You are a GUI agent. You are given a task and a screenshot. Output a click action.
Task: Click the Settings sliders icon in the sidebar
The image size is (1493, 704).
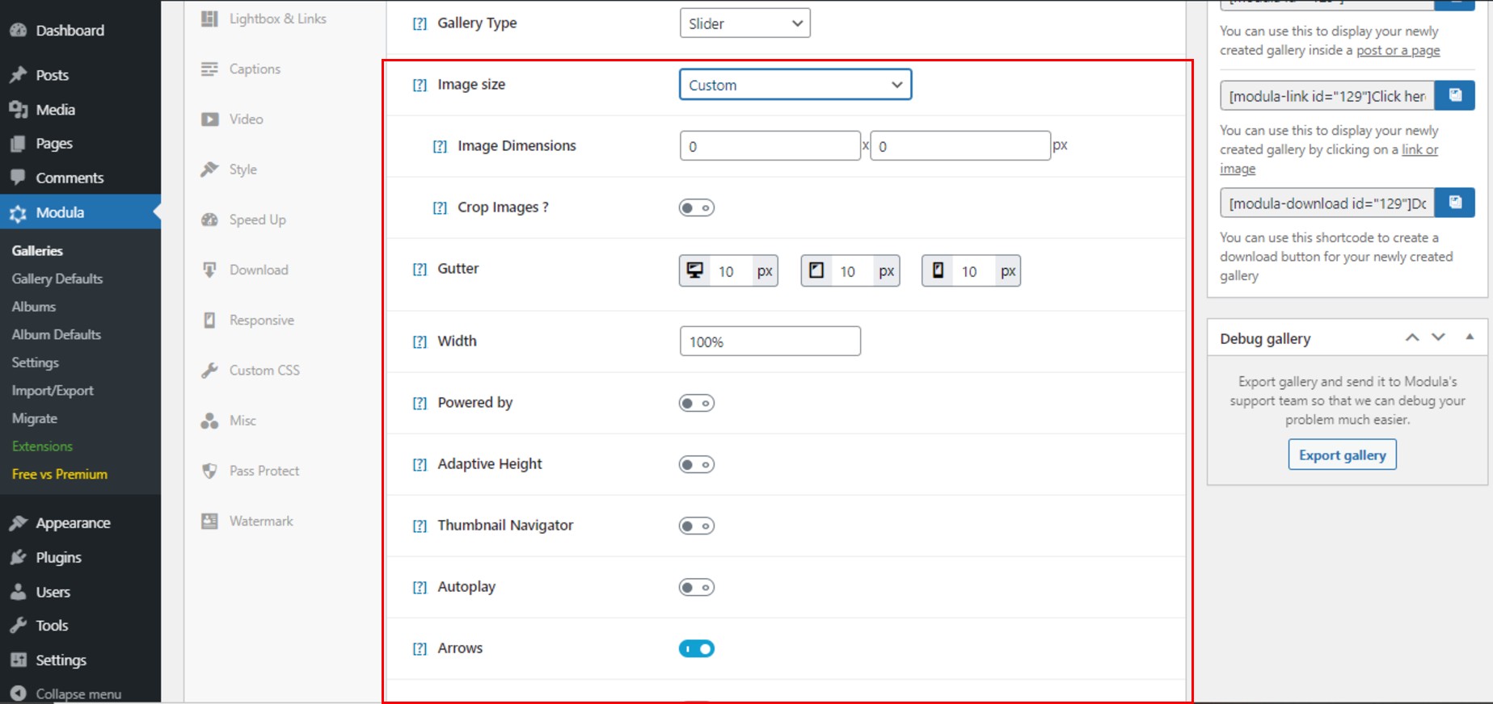click(18, 660)
